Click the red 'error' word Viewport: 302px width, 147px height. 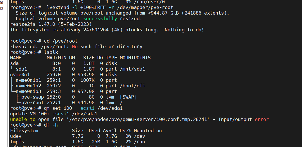(x=262, y=119)
